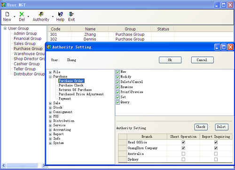Open dropdown arrow next to Authority
The height and width of the screenshot is (170, 235).
(x=53, y=16)
